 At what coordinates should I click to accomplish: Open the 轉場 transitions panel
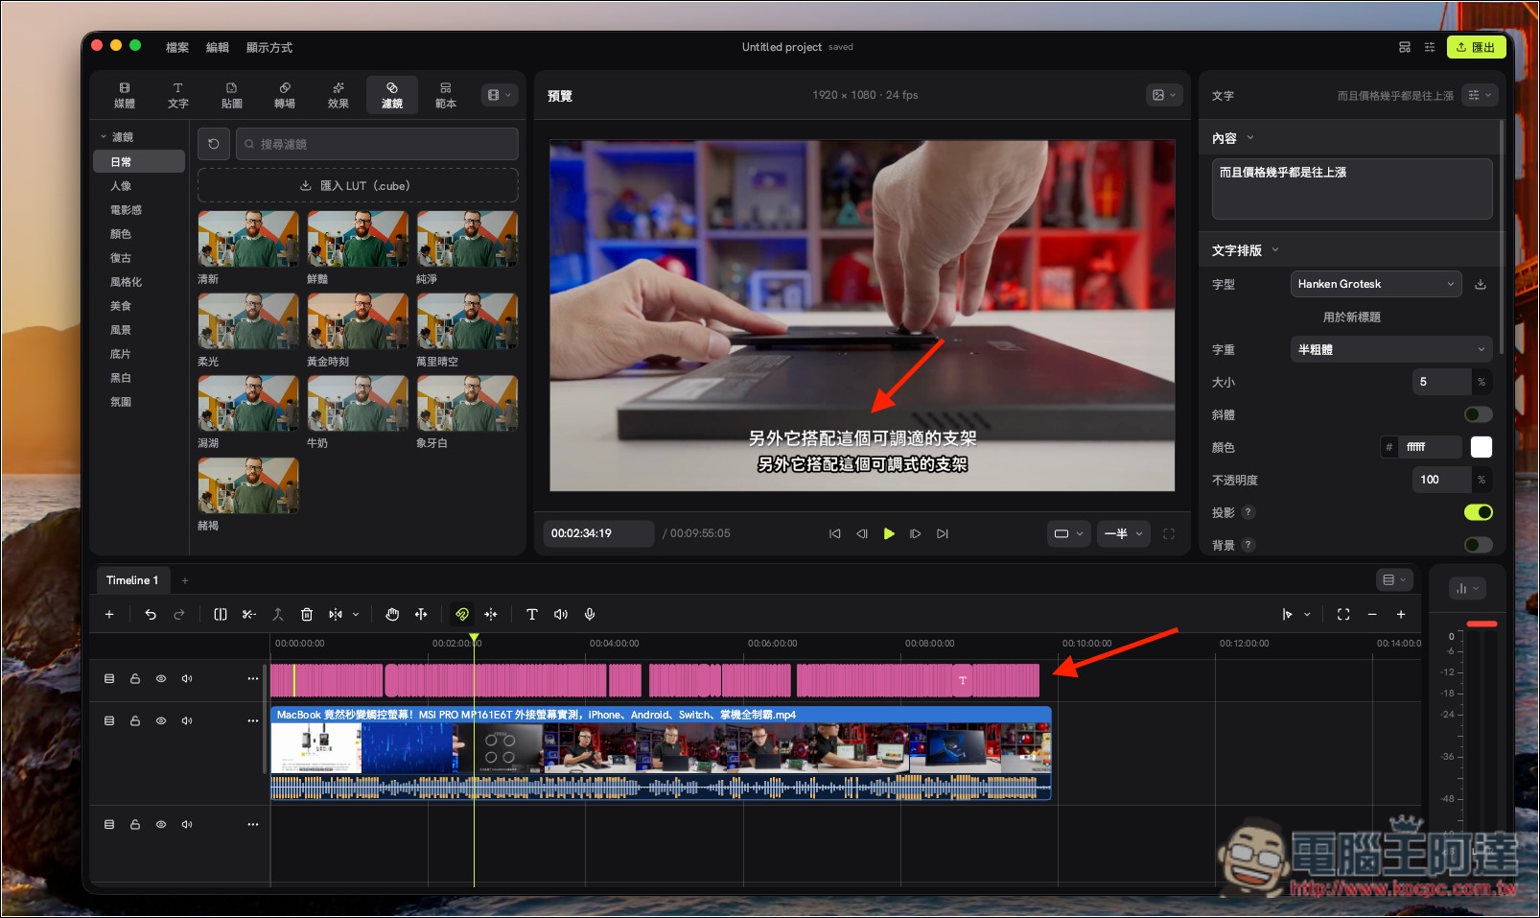coord(285,95)
